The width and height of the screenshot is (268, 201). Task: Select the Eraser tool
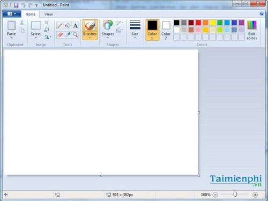pos(60,34)
